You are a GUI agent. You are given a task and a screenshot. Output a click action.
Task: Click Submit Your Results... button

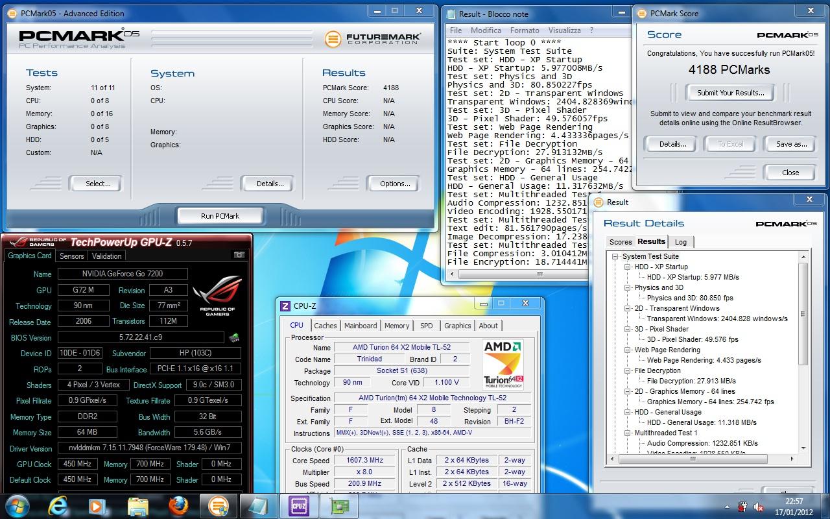731,93
